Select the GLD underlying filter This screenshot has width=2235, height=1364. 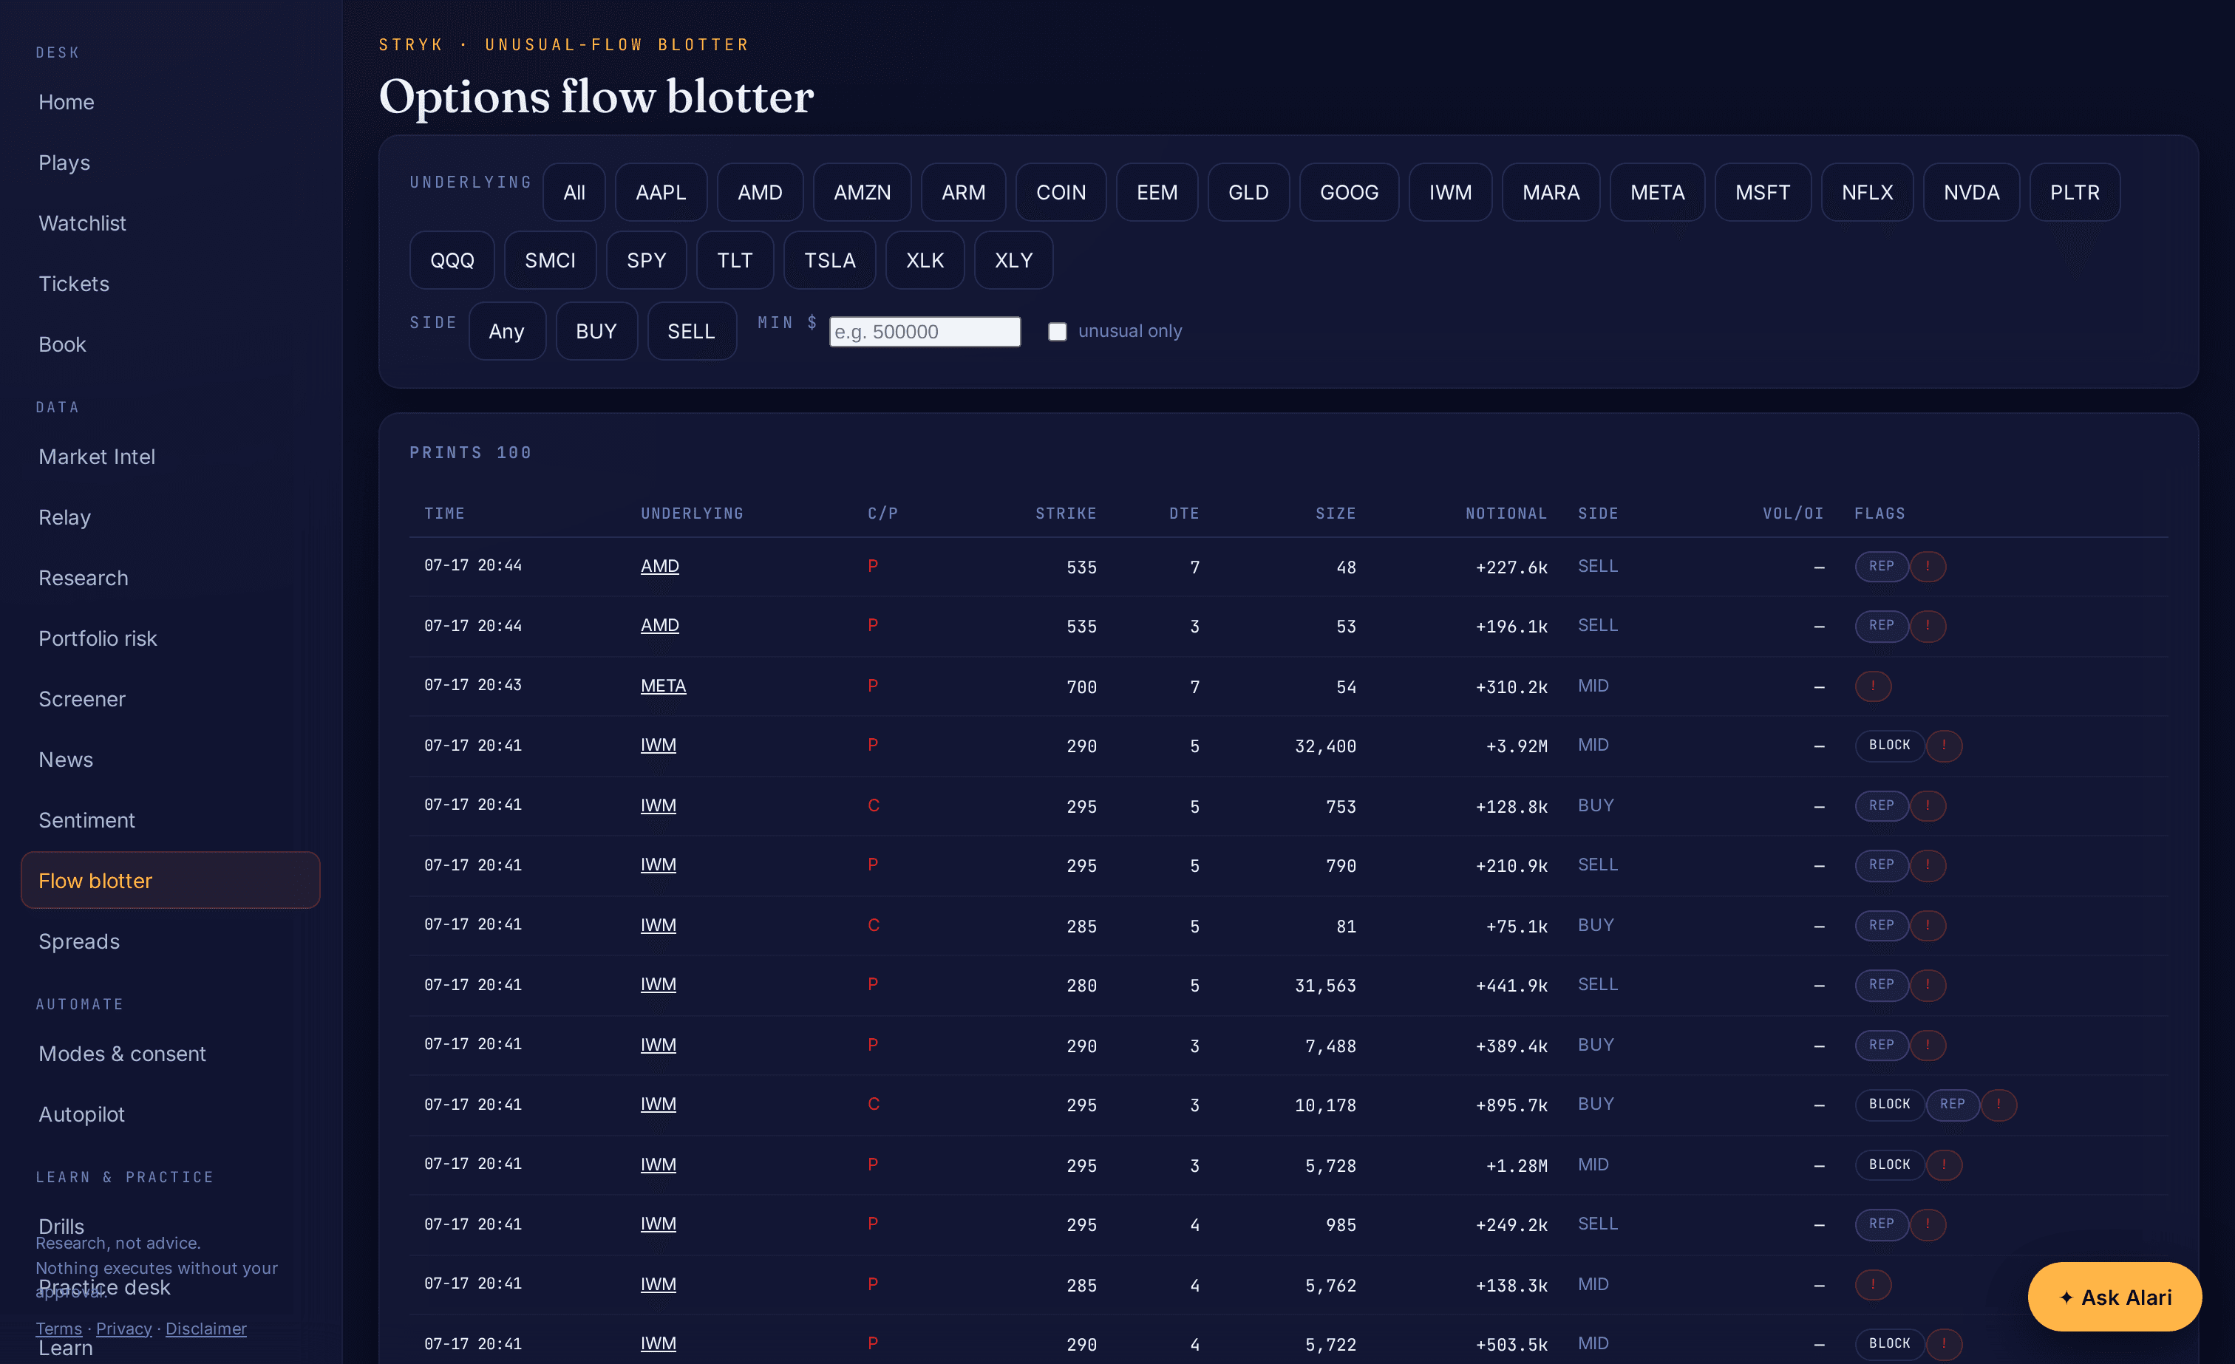pyautogui.click(x=1248, y=192)
